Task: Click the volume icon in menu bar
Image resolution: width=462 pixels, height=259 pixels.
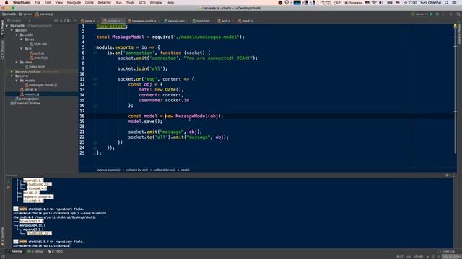Action: [381, 3]
